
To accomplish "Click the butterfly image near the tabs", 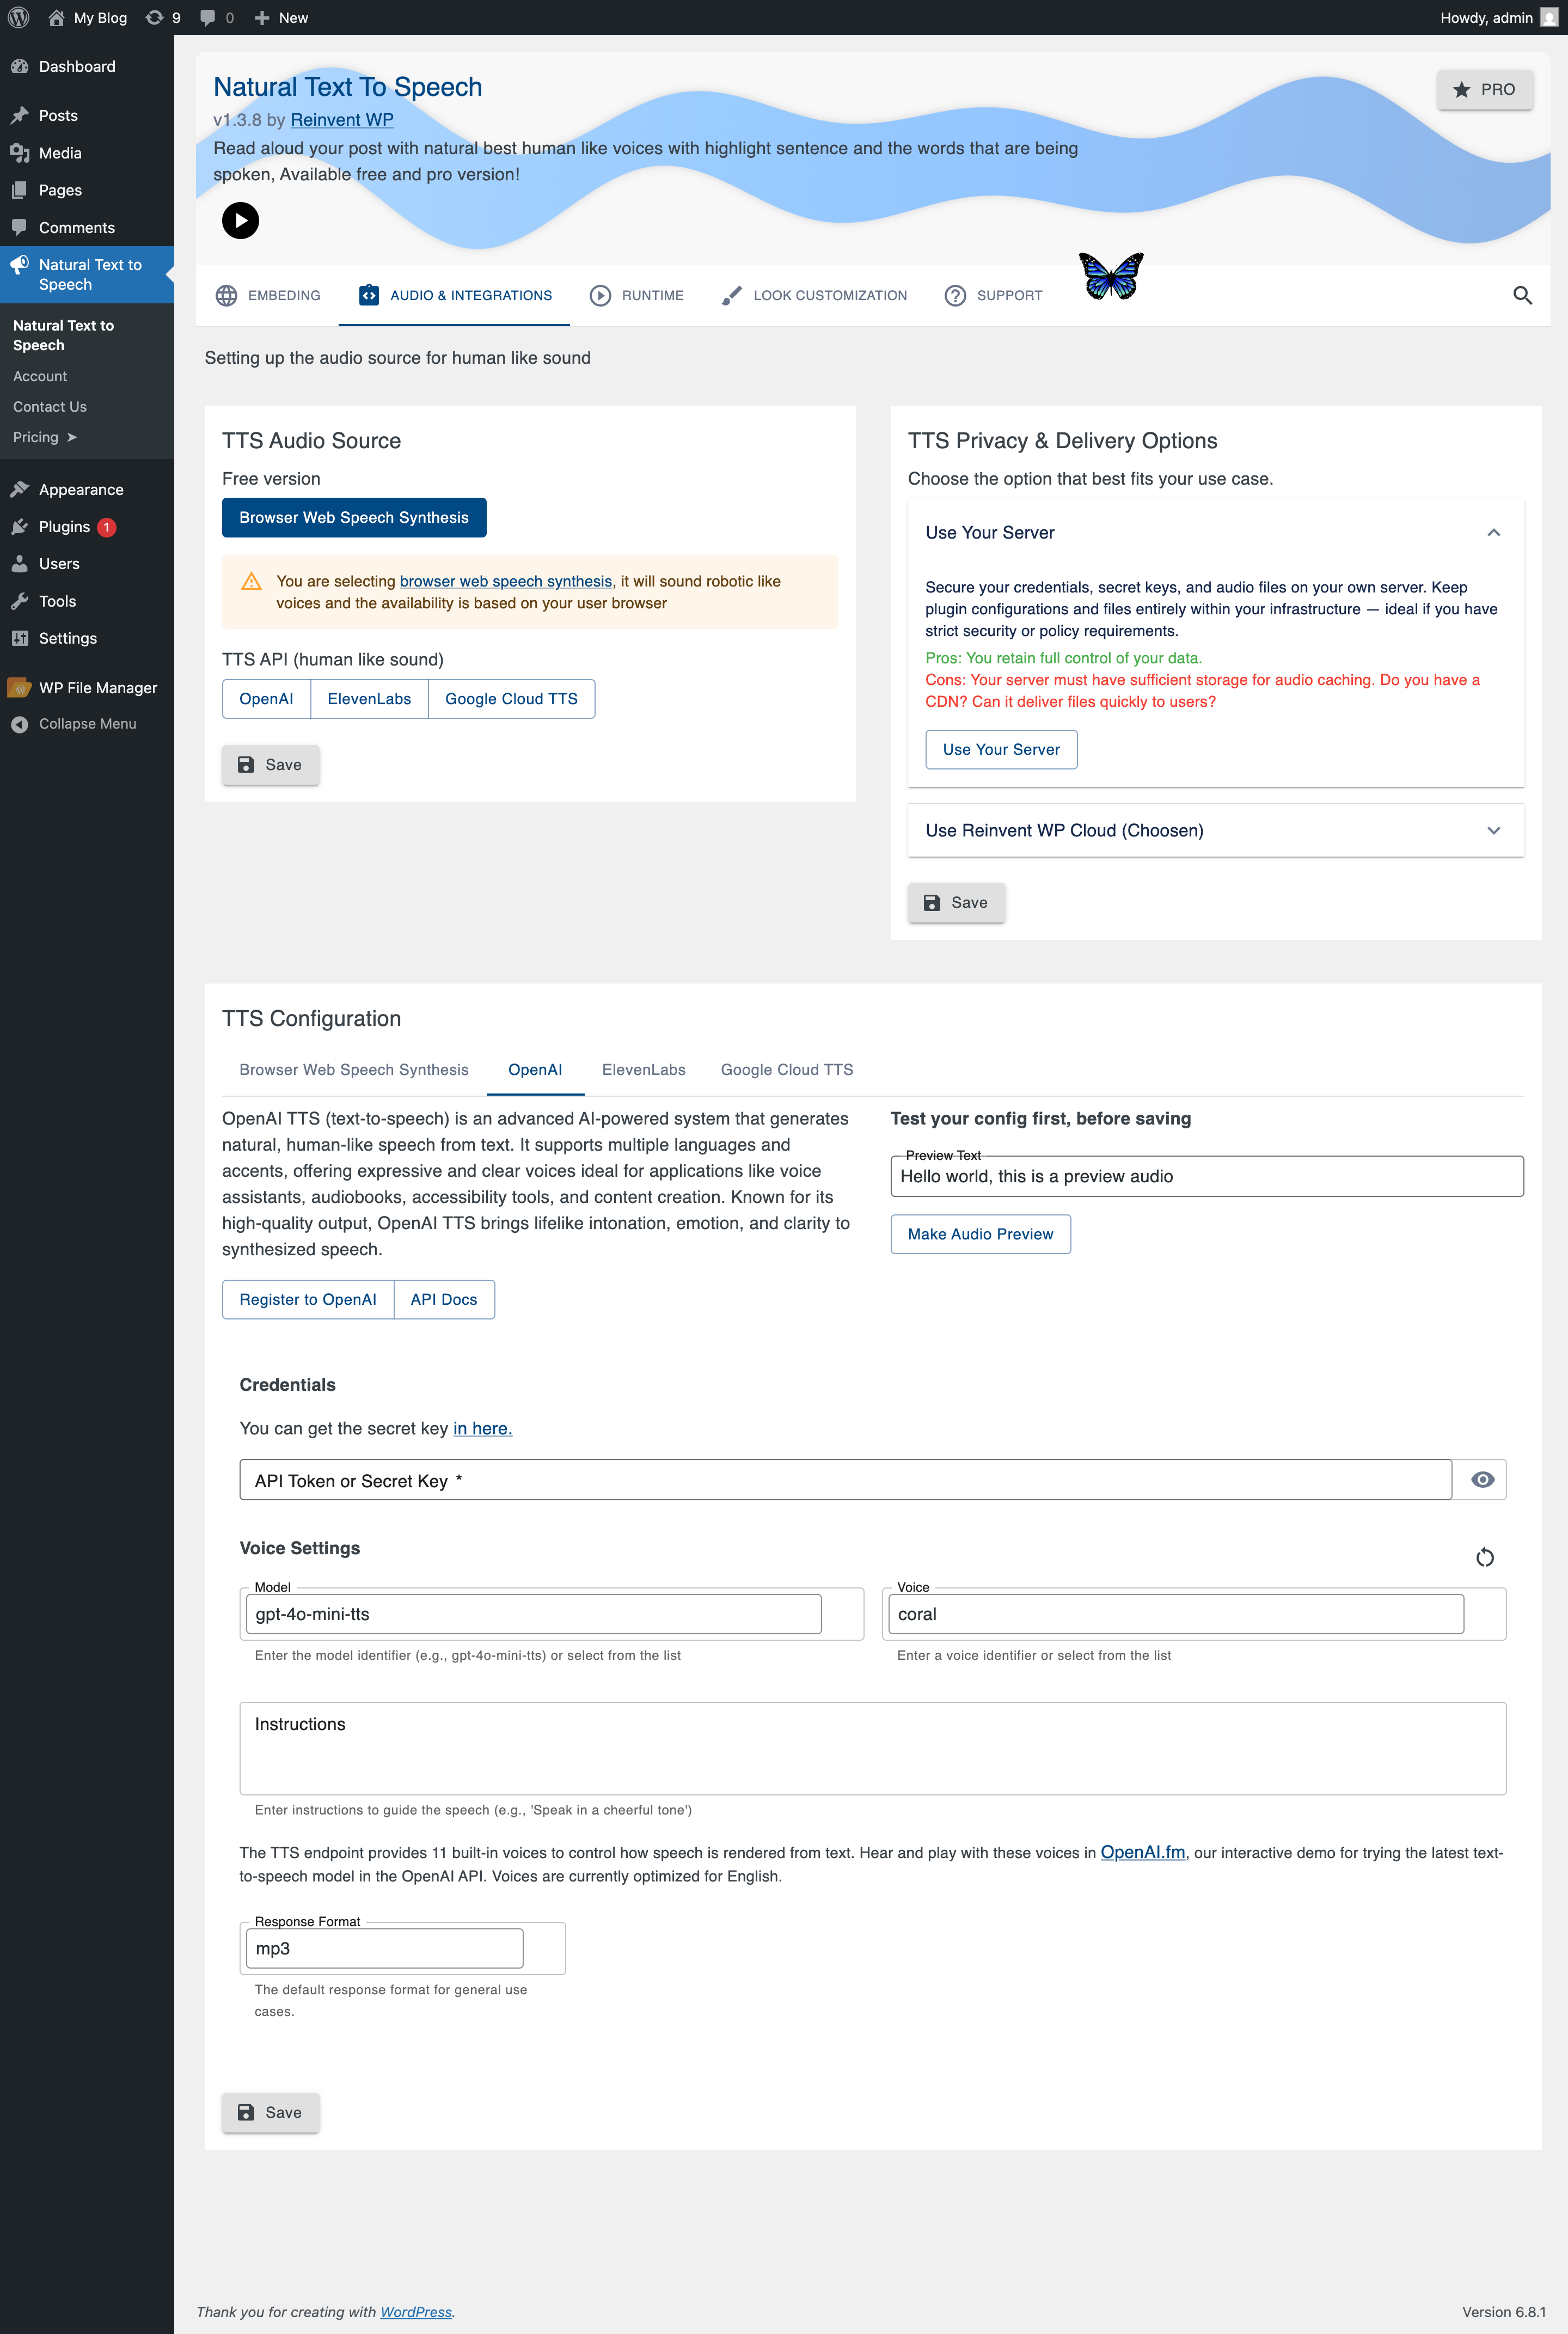I will 1111,275.
